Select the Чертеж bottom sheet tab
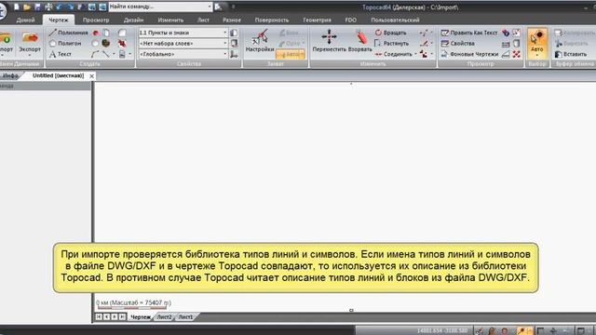 click(141, 316)
